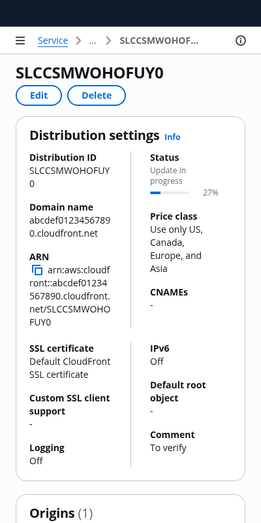Click the Default CloudFront SSL certificate value
Screen dimensions: 261x523
70,368
